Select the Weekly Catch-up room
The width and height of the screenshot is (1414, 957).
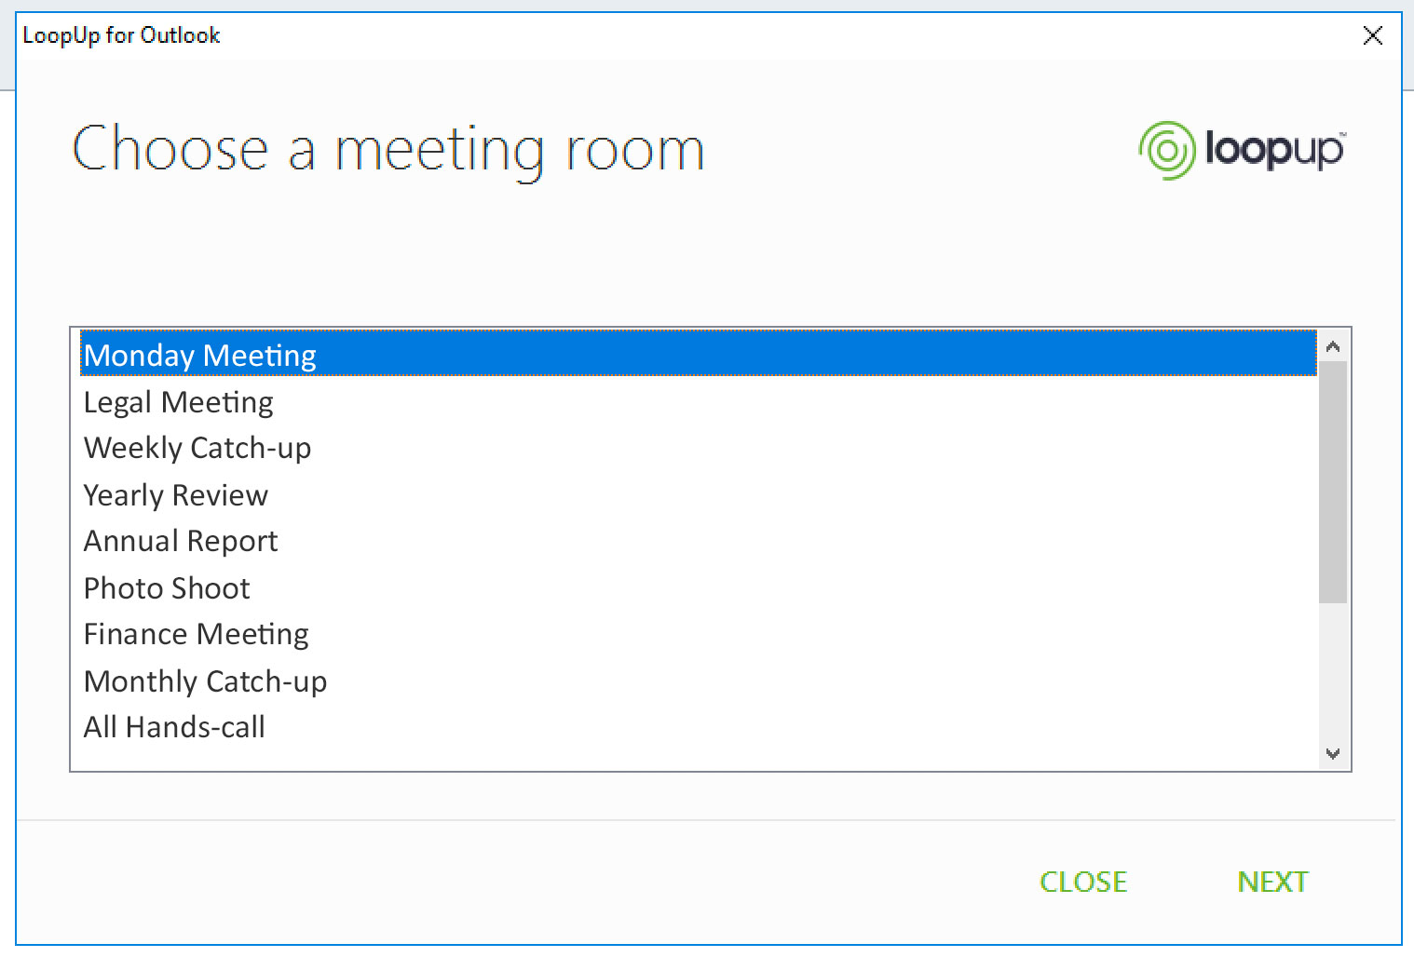click(197, 448)
